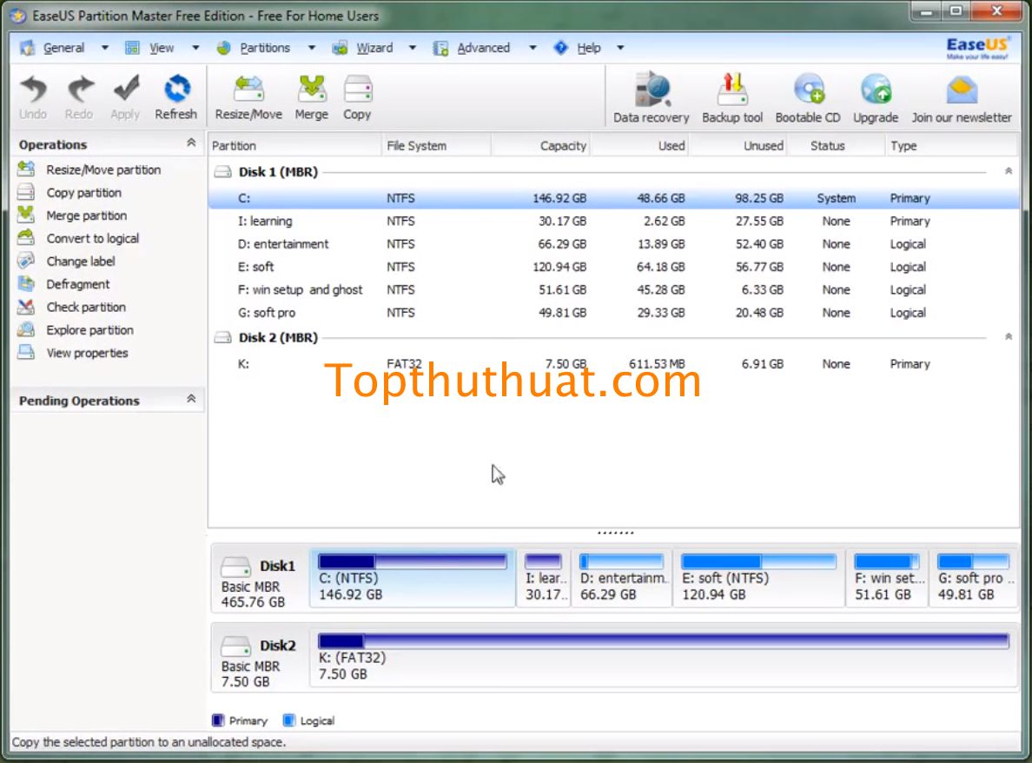
Task: Select the K: partition row on Disk 2
Action: click(x=614, y=364)
